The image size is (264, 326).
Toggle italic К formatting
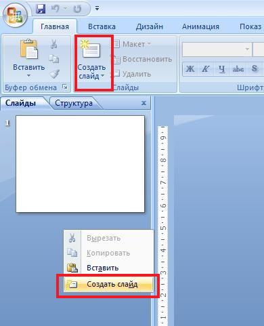point(206,68)
